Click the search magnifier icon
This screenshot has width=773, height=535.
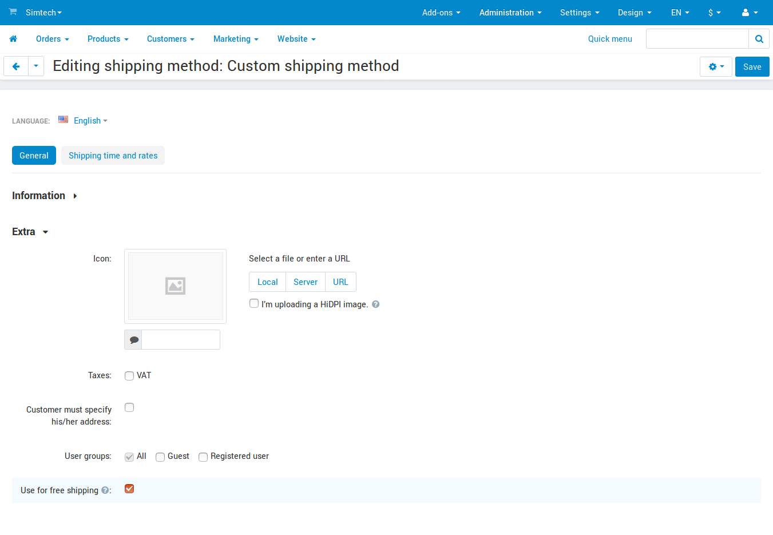[x=759, y=39]
